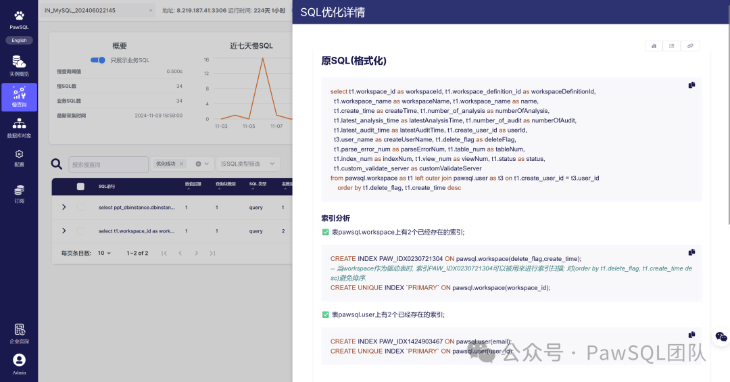Open the 订阅 sidebar item

pos(19,194)
